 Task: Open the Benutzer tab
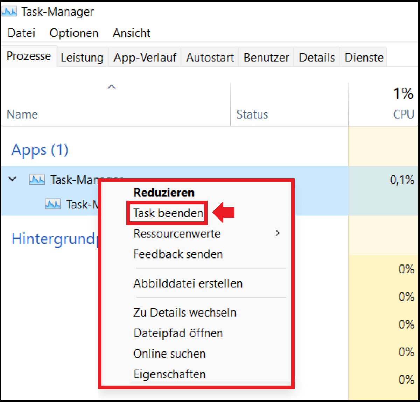point(266,57)
